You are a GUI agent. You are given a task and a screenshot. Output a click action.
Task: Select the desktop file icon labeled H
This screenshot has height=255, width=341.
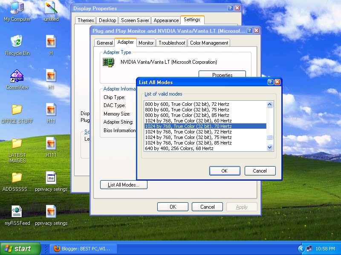tap(51, 41)
